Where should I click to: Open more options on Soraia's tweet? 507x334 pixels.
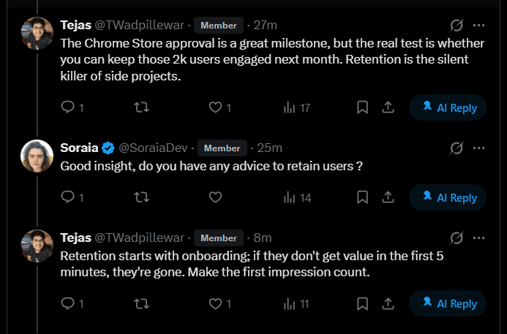(479, 148)
